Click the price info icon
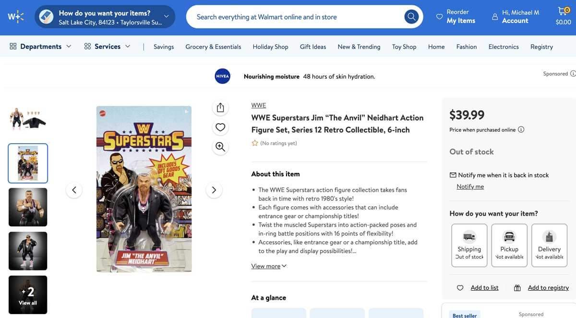The image size is (576, 318). [521, 130]
